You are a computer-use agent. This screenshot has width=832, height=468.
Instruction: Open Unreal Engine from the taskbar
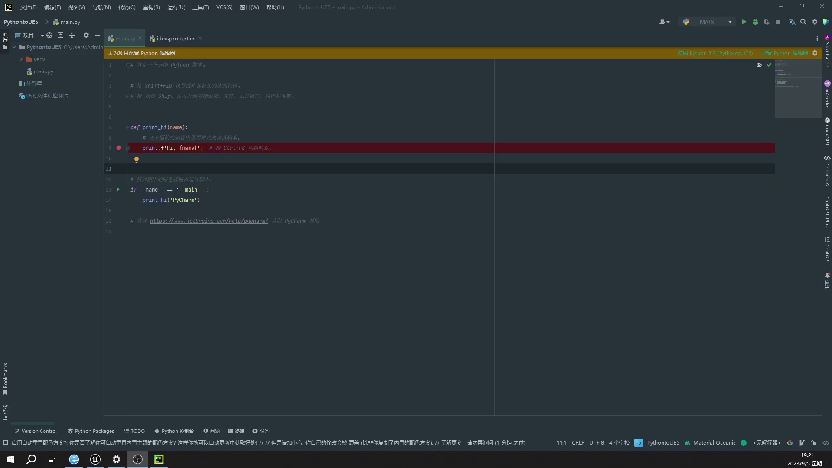coord(95,459)
